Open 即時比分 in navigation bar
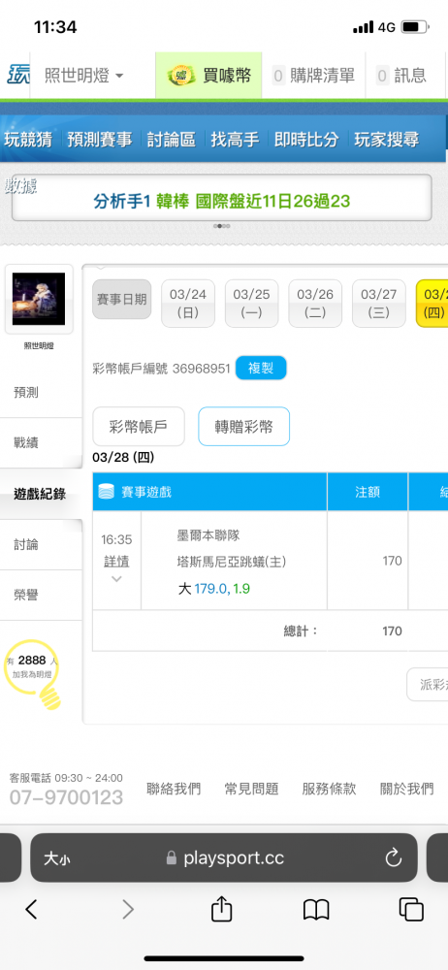Image resolution: width=448 pixels, height=970 pixels. 306,140
